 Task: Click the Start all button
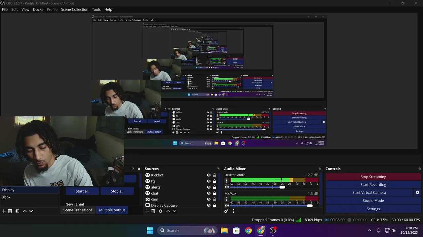(x=82, y=191)
